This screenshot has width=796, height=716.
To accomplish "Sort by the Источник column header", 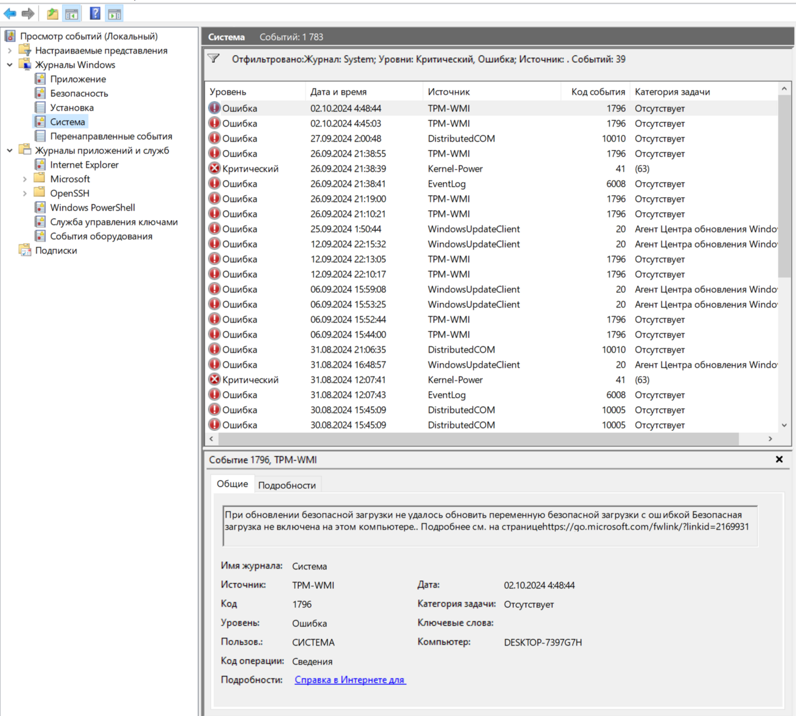I will point(449,91).
